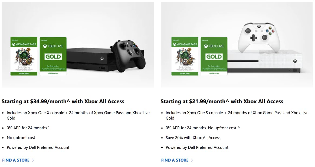Click the chevron beside the One X Find a Store
This screenshot has width=315, height=167.
[33, 160]
